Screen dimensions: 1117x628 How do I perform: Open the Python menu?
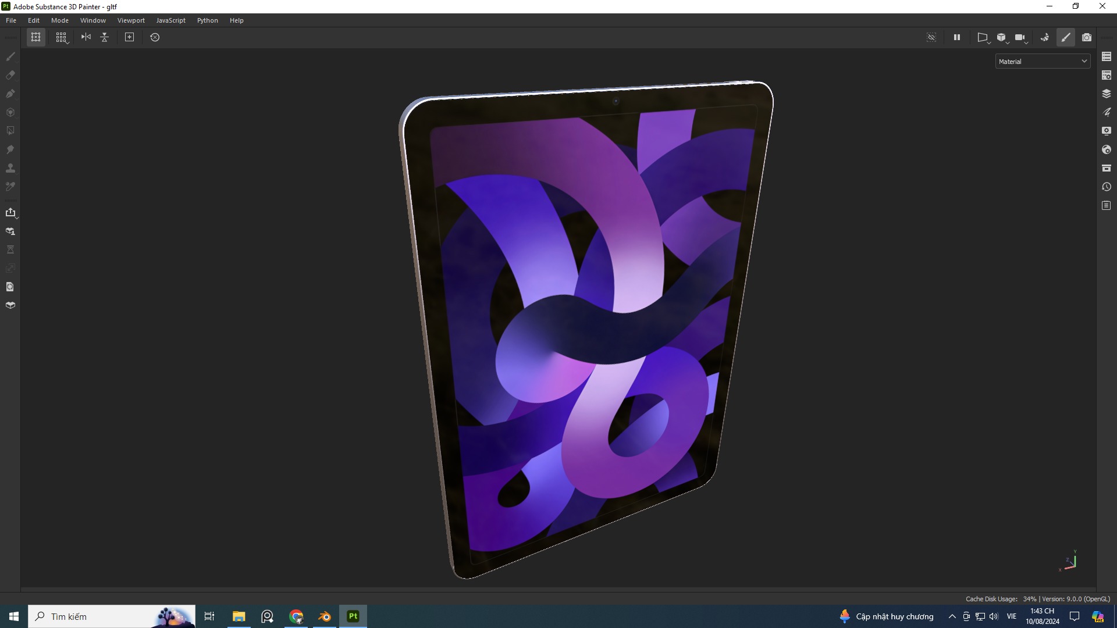208,20
